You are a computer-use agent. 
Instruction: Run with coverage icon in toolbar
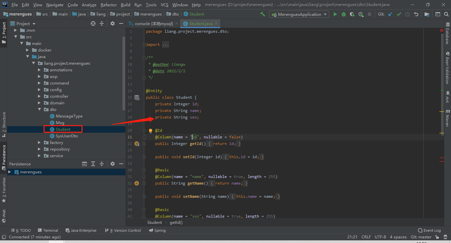point(352,14)
